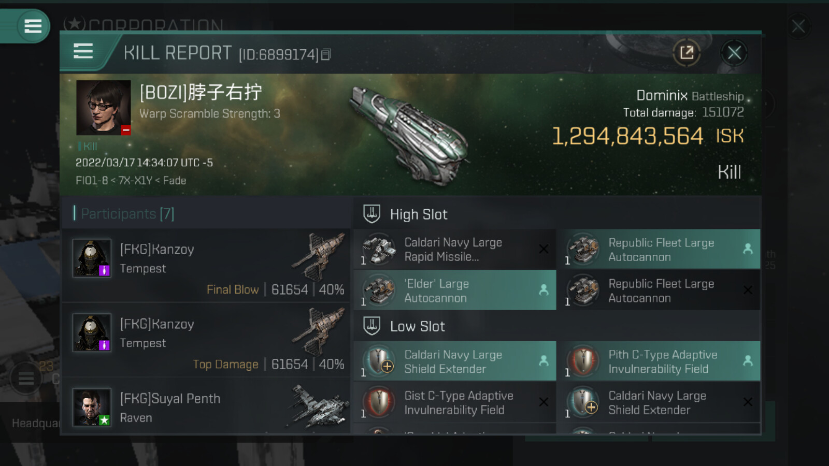Select highlighted Republic Fleet Large Autocannon

659,250
